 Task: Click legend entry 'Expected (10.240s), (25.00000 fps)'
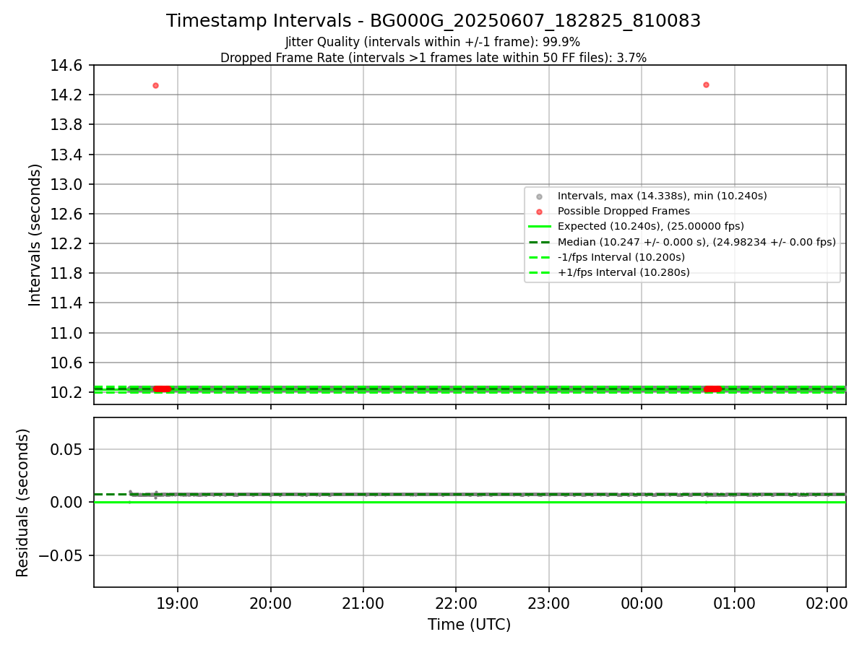pos(651,226)
